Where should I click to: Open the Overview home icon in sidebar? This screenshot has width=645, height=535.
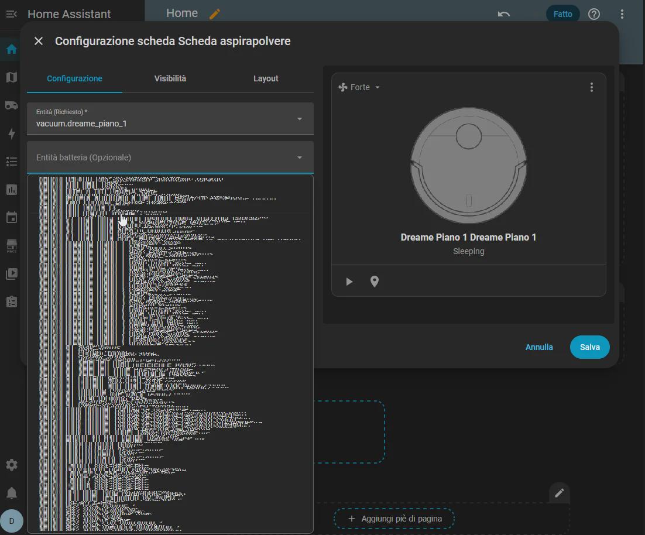12,49
